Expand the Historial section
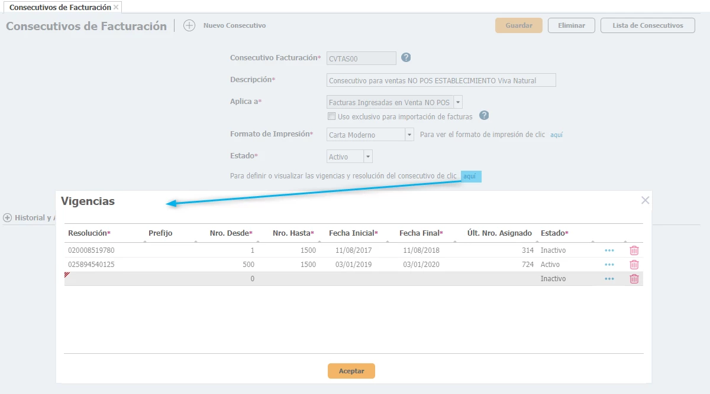The image size is (710, 394). 7,217
